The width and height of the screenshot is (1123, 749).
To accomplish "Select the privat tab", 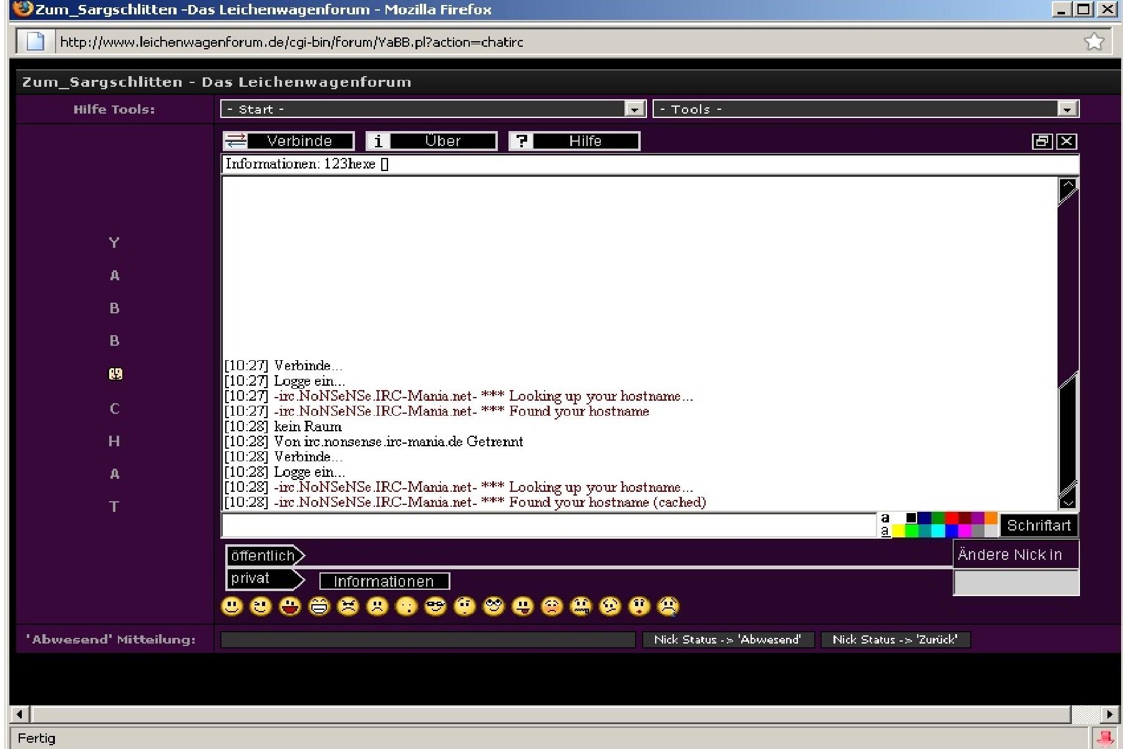I will pos(265,579).
